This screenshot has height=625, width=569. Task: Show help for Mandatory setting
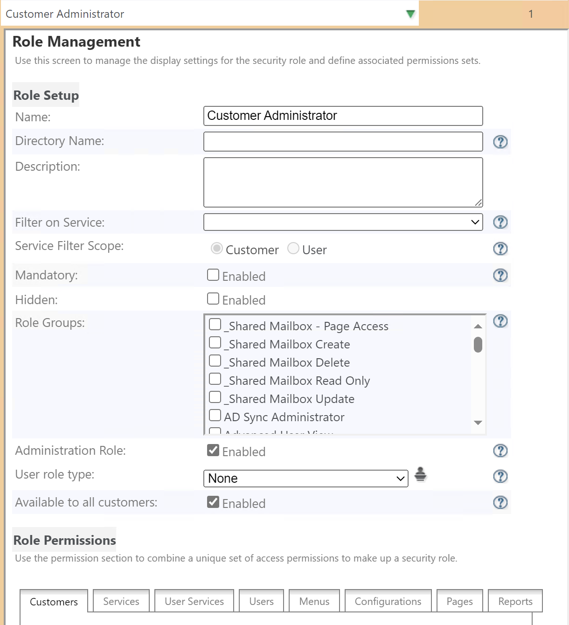point(500,275)
